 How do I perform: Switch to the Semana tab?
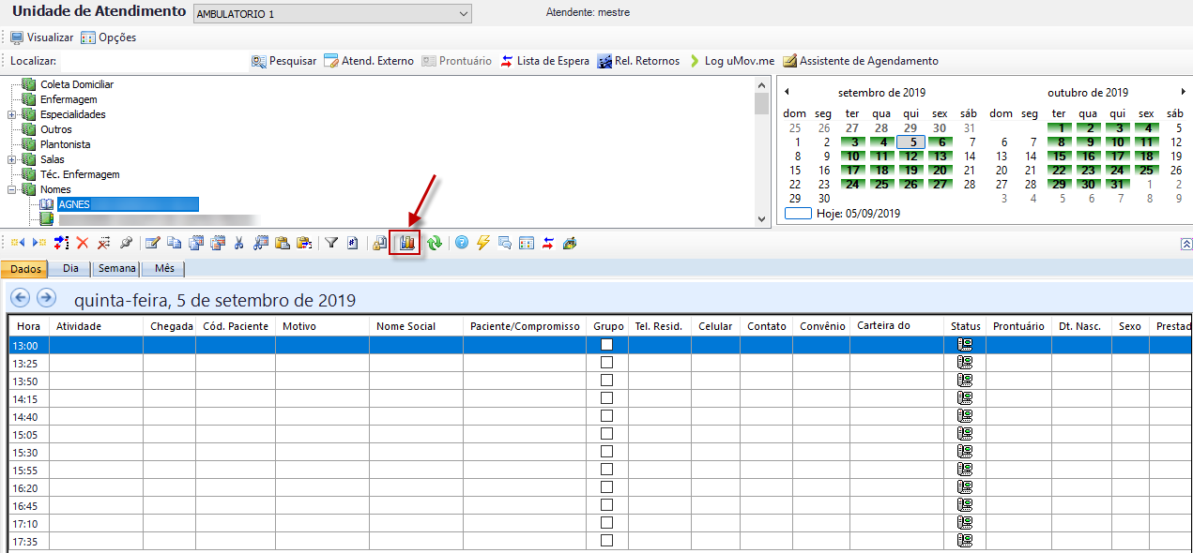pyautogui.click(x=115, y=269)
